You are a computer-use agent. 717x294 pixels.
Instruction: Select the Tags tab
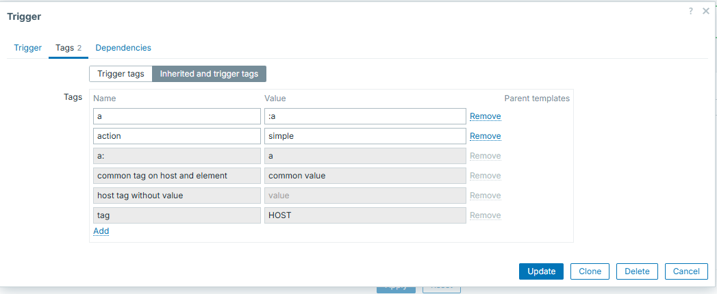pos(68,48)
